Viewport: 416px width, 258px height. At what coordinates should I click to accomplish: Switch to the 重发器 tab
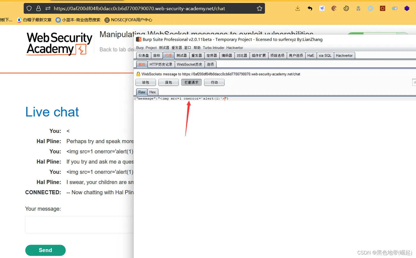[197, 56]
